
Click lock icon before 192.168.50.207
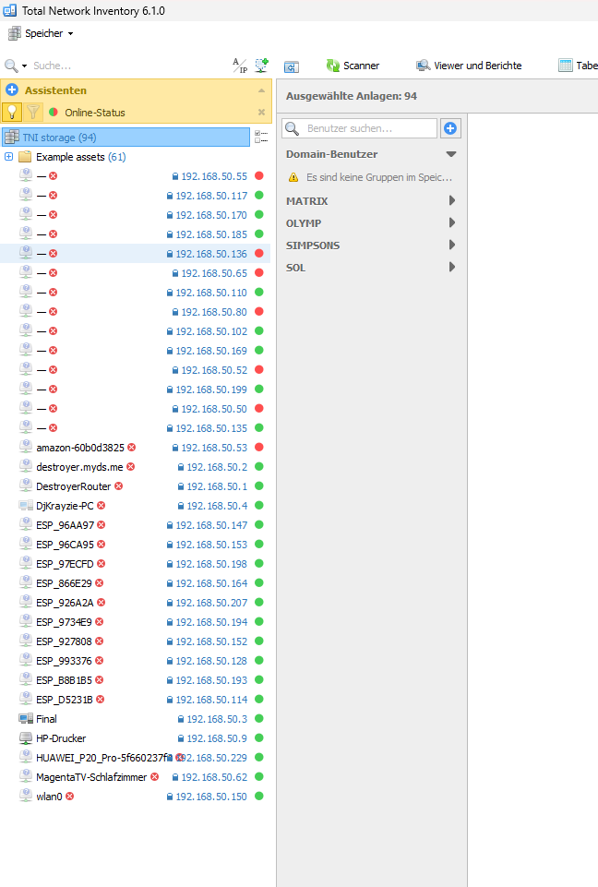click(170, 603)
